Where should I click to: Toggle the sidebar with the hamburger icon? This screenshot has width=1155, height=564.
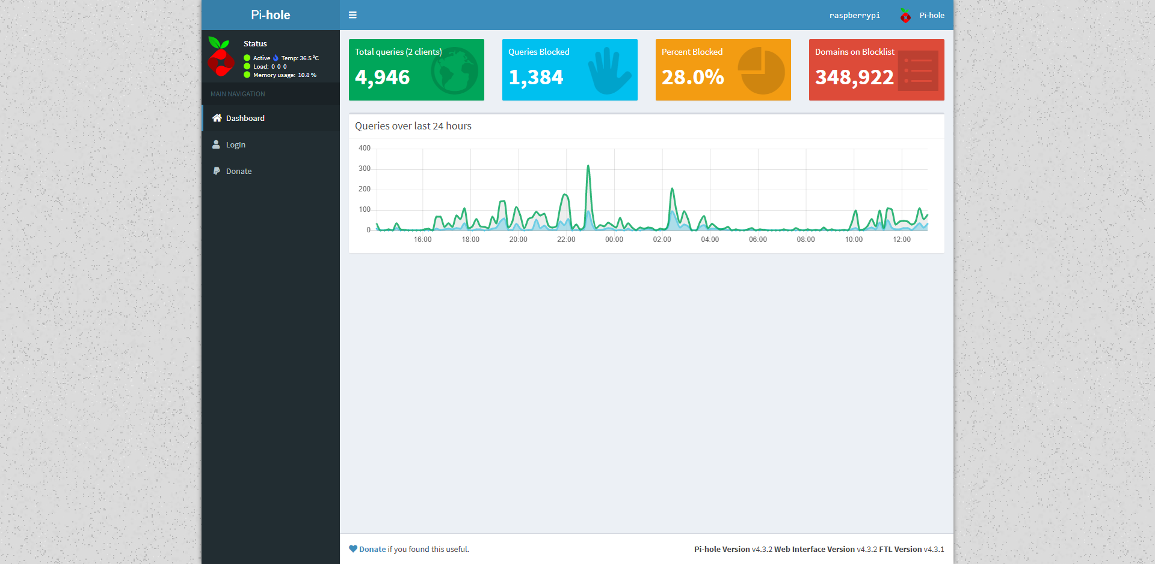353,15
